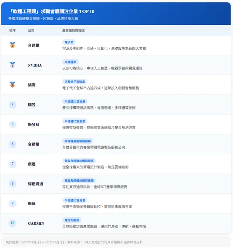Click the title 求職者最關注企業 TOP 10

click(68, 11)
